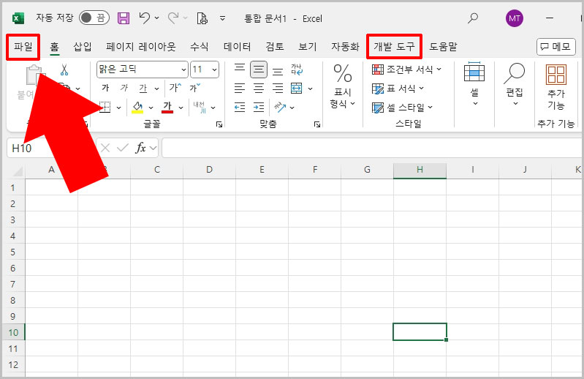This screenshot has height=379, width=584.
Task: Expand merge cells dropdown arrow
Action: (x=310, y=89)
